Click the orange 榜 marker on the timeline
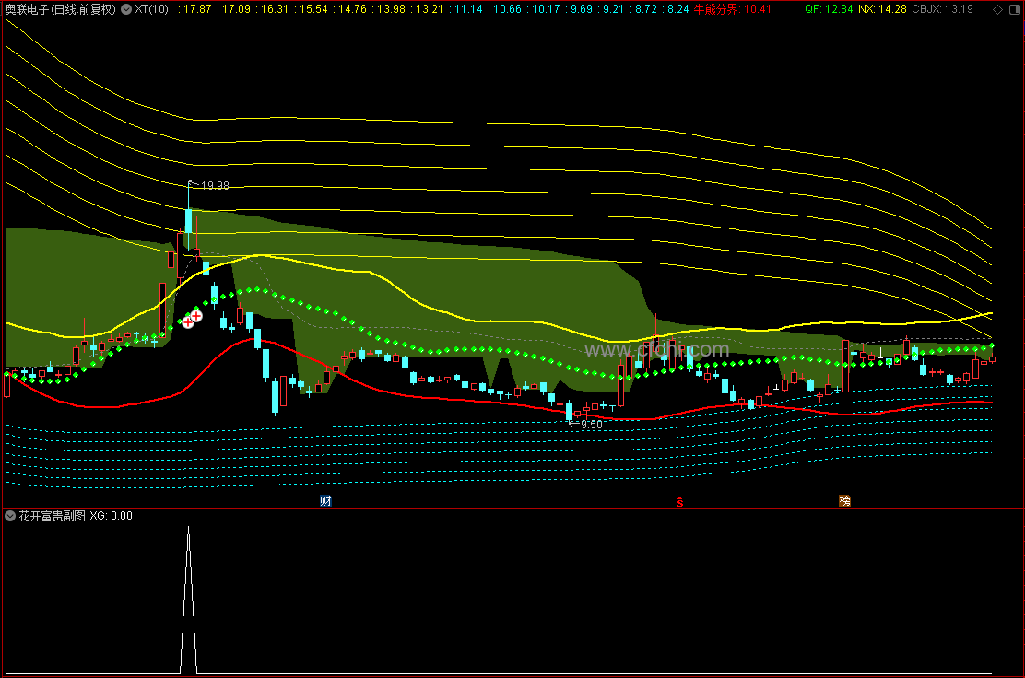Viewport: 1025px width, 678px height. [844, 500]
